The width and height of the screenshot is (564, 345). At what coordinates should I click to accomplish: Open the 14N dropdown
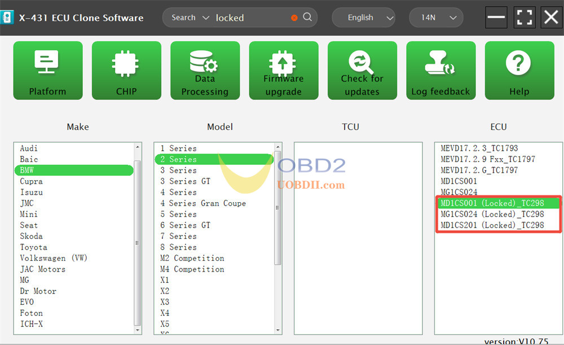(x=436, y=18)
